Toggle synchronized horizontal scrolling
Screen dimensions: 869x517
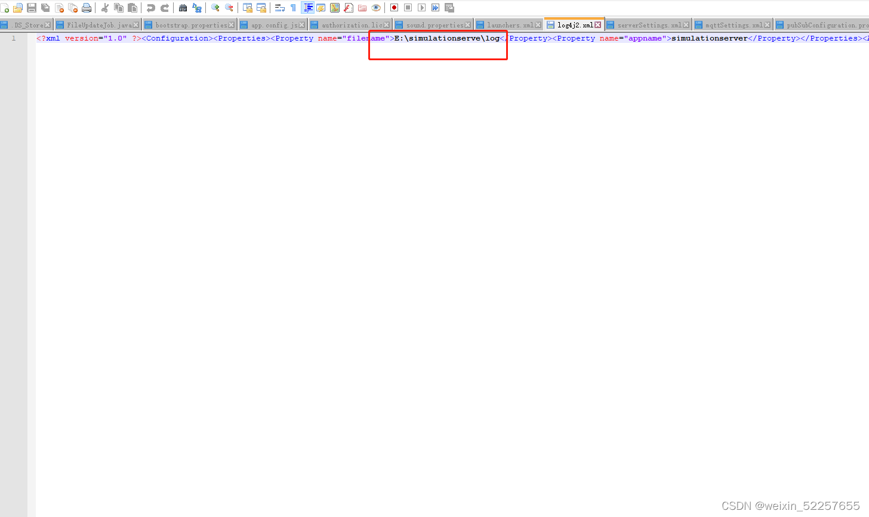261,8
